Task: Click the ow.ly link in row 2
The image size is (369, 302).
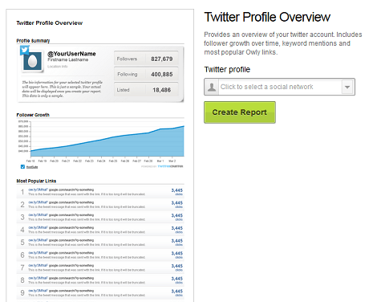Action: 38,202
